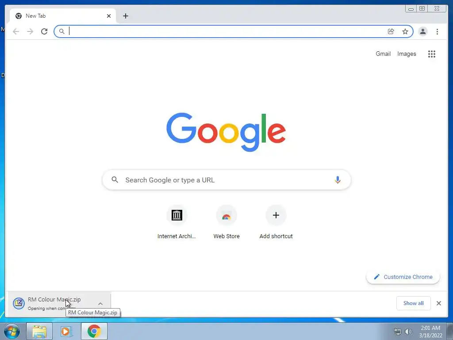This screenshot has width=453, height=340.
Task: Go back with the browser back arrow
Action: click(x=16, y=31)
